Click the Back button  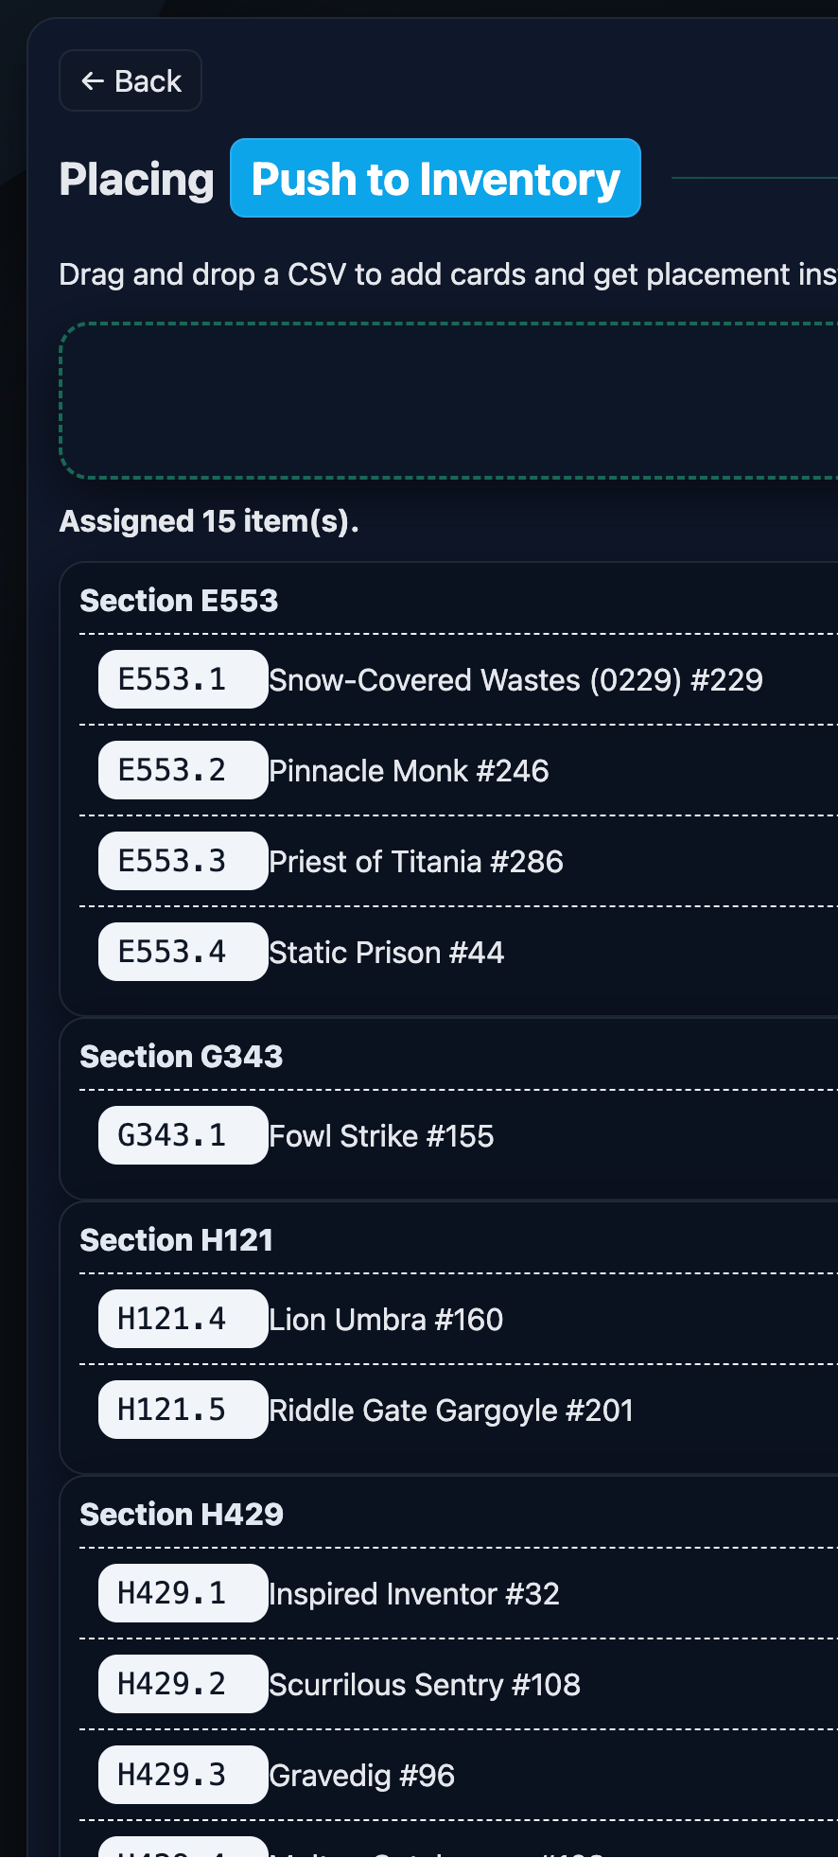[x=131, y=81]
